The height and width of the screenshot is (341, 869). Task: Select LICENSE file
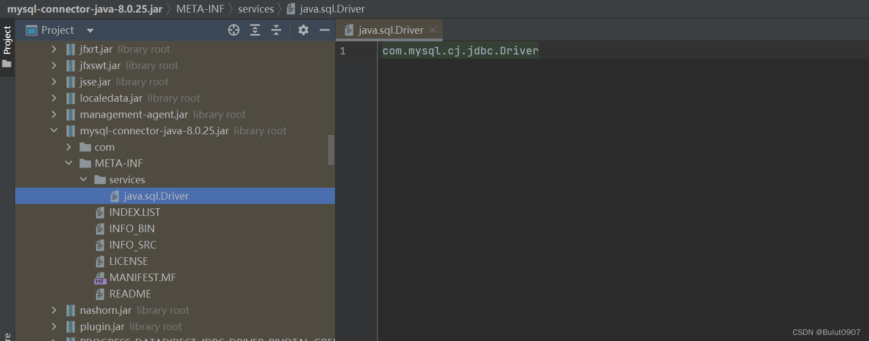pos(128,261)
